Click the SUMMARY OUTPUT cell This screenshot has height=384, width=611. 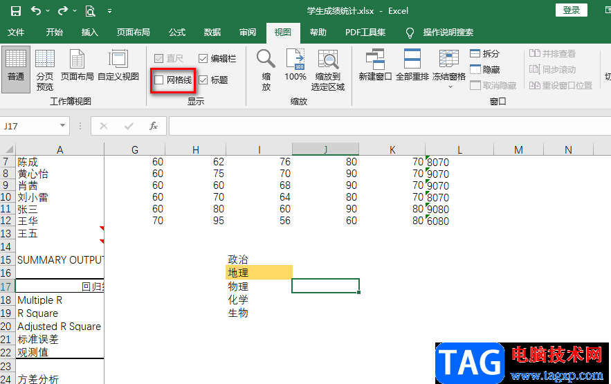60,259
